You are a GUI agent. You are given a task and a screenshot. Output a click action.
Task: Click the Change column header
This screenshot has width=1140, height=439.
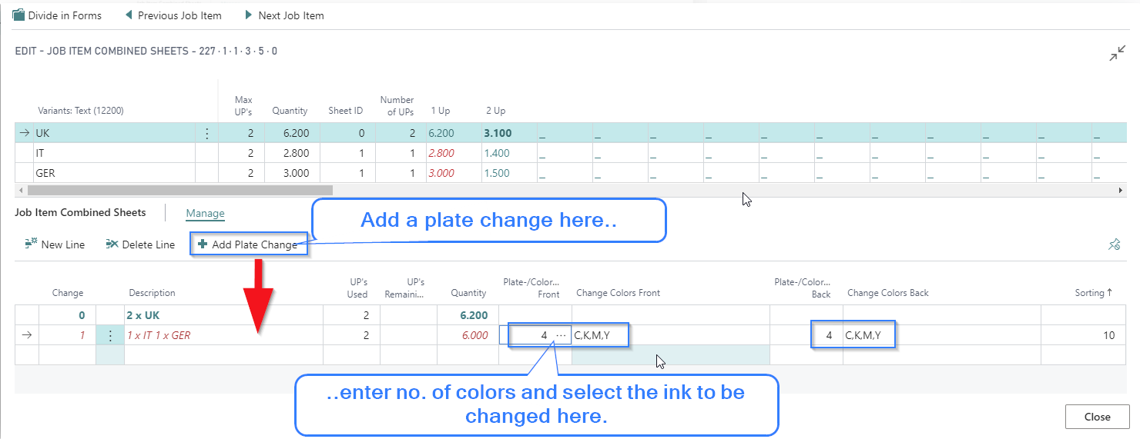(68, 293)
